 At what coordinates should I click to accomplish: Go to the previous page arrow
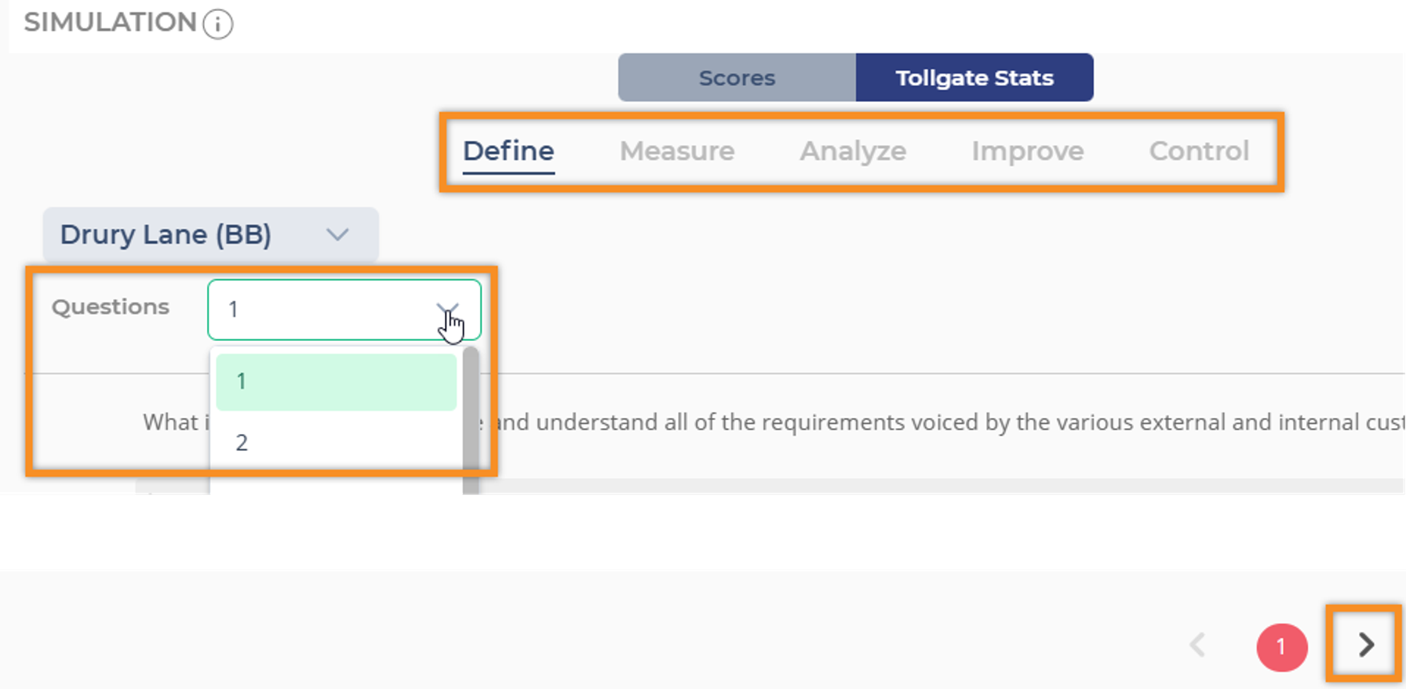point(1197,645)
